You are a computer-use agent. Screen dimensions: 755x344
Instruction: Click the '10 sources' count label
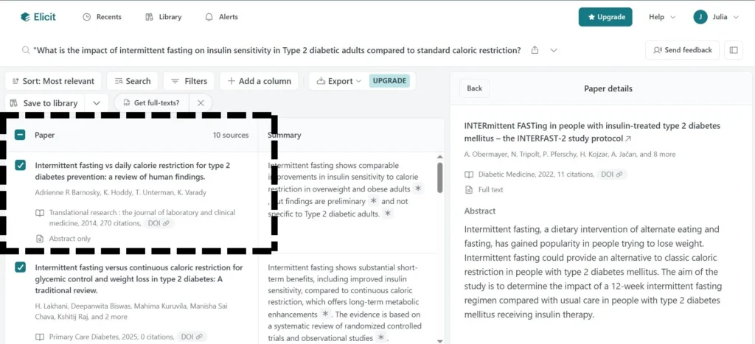tap(231, 136)
